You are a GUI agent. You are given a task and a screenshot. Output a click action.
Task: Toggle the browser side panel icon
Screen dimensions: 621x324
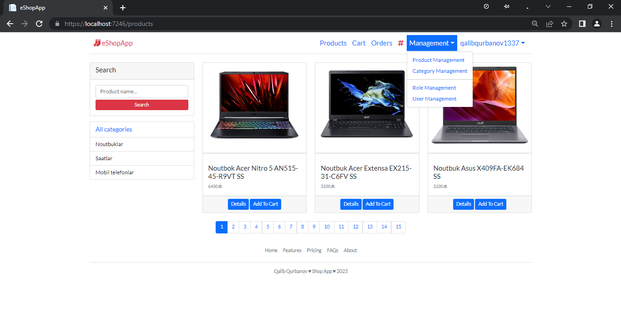582,24
